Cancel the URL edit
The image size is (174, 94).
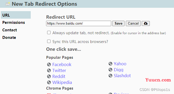[x=133, y=23]
